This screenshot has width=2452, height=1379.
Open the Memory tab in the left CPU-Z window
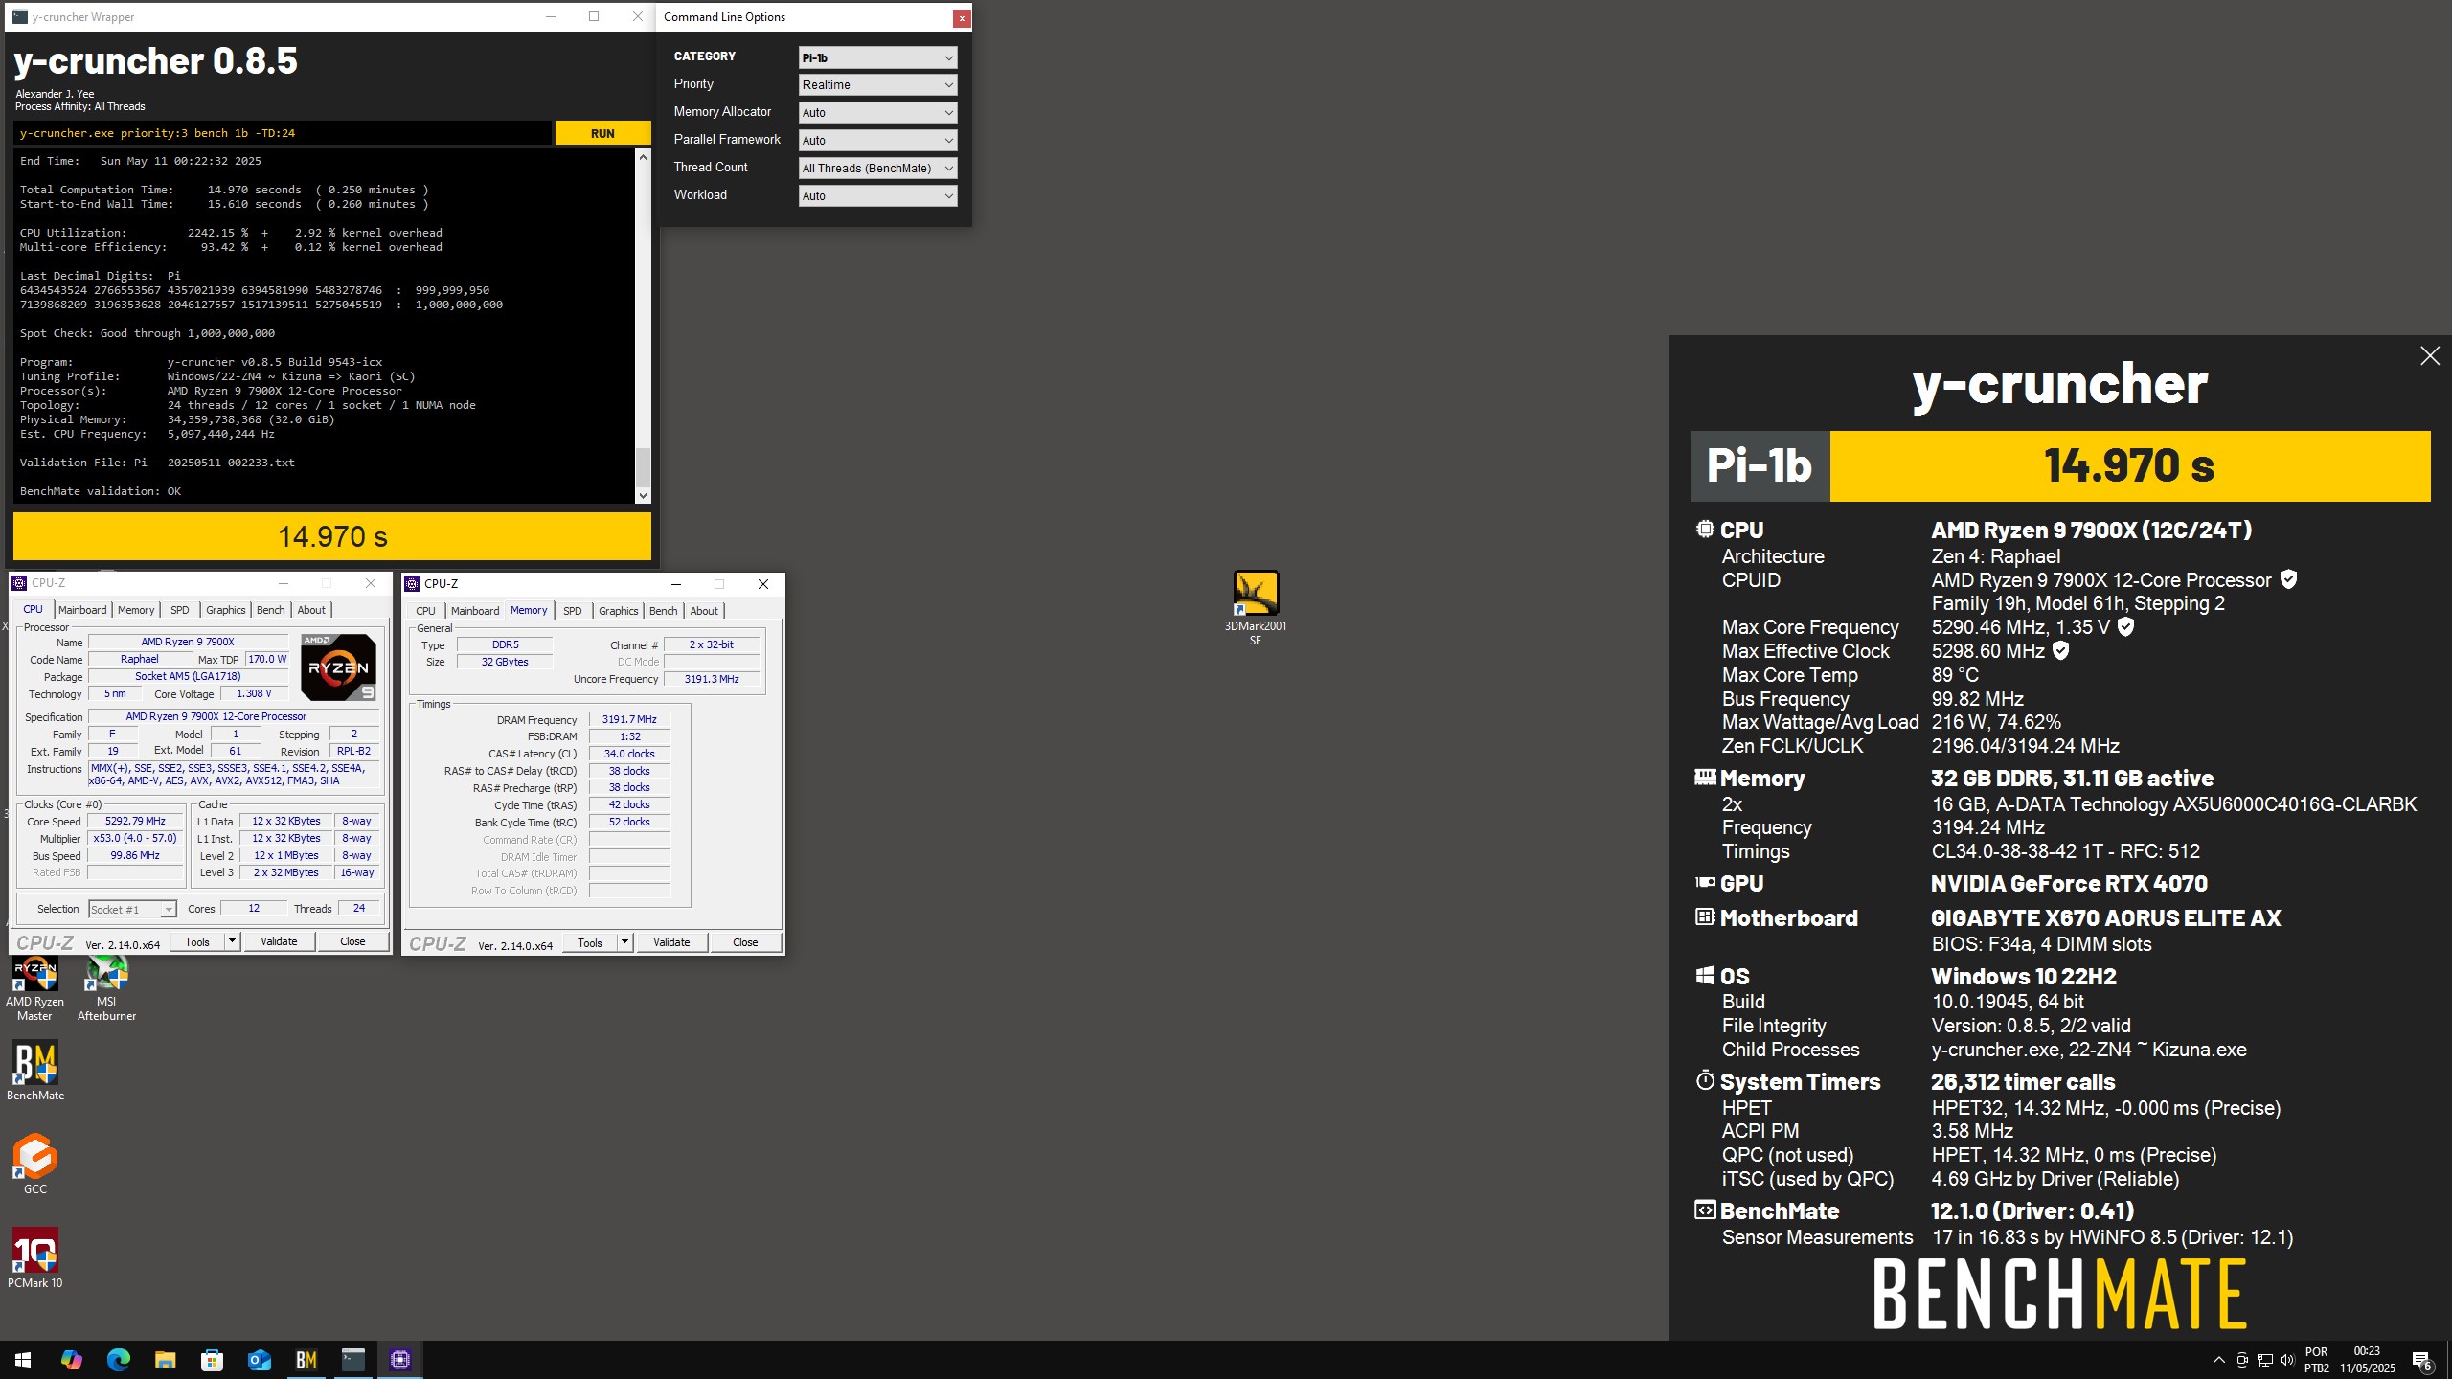click(x=136, y=610)
